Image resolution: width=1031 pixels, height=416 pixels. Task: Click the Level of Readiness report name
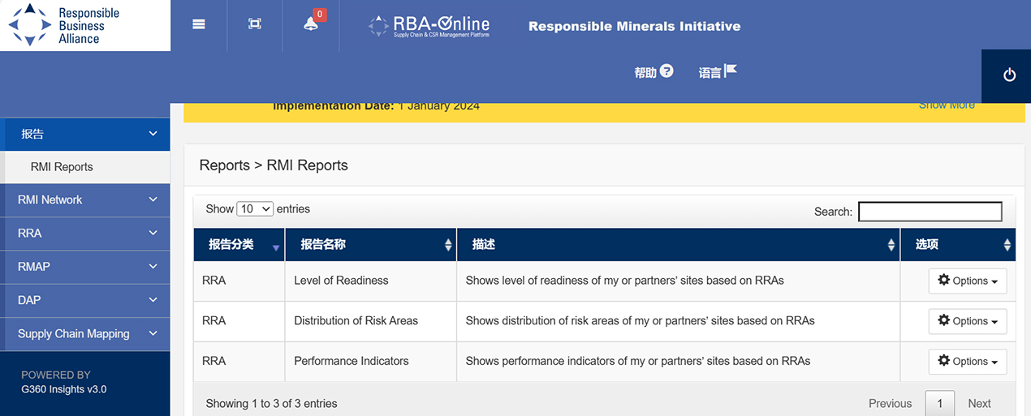(x=341, y=281)
